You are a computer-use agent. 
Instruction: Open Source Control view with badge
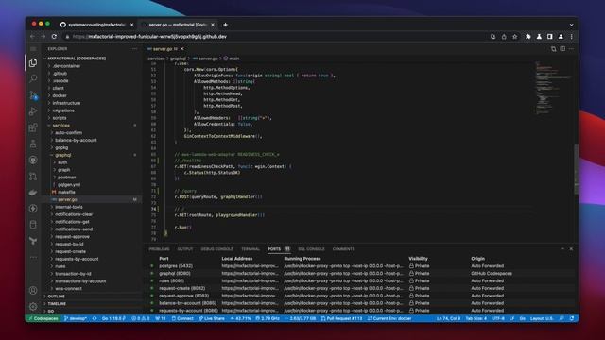tap(33, 95)
